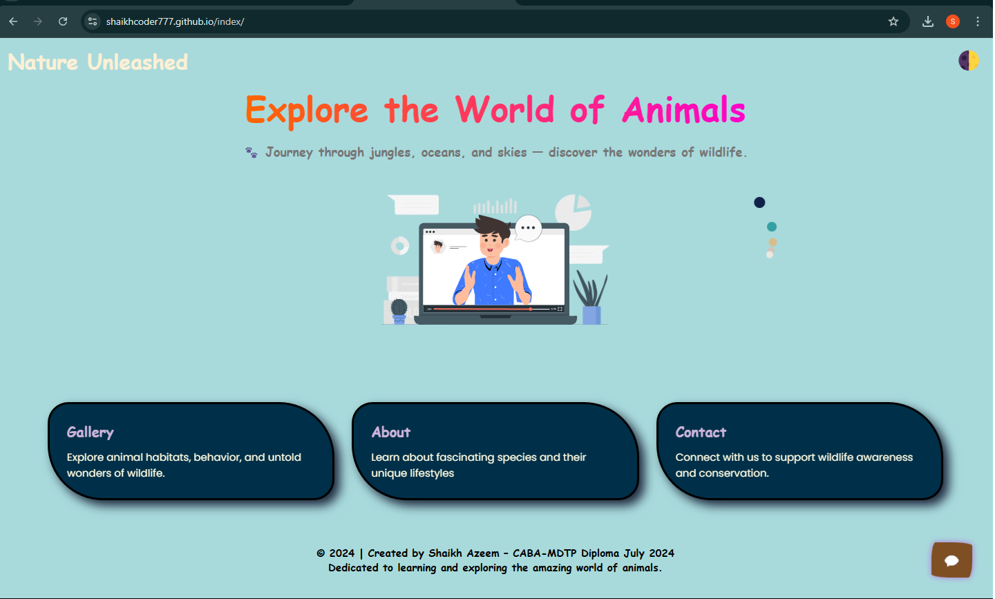Reload the current page
The height and width of the screenshot is (599, 995).
coord(62,21)
